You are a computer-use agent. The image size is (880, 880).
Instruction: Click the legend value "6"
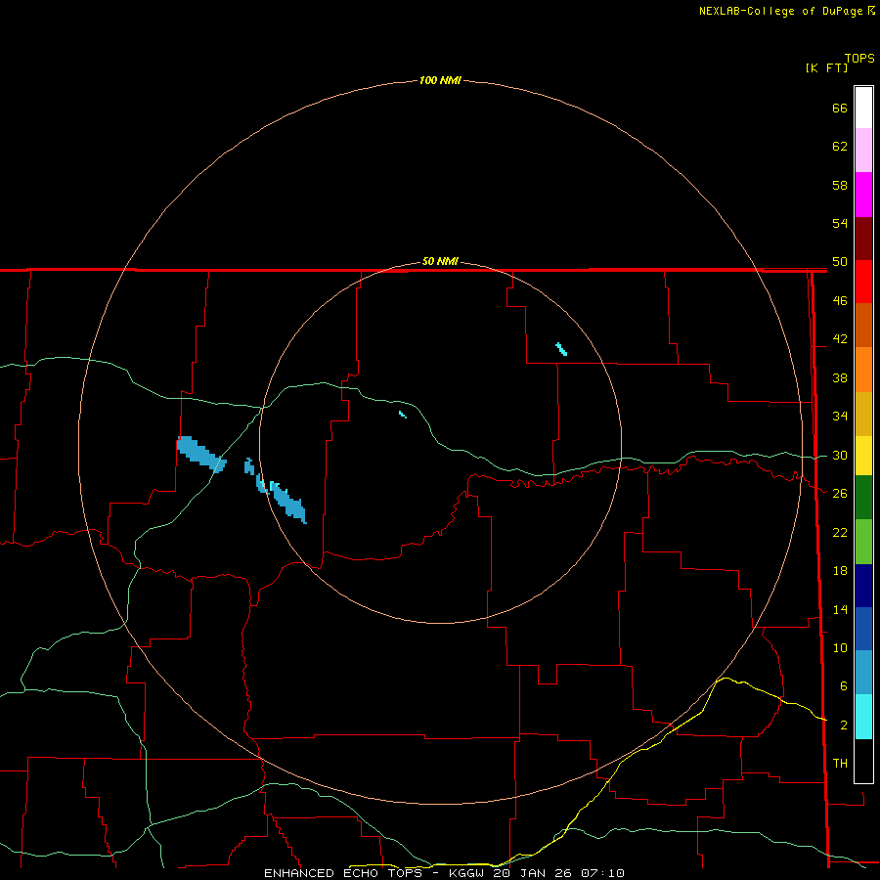(843, 686)
